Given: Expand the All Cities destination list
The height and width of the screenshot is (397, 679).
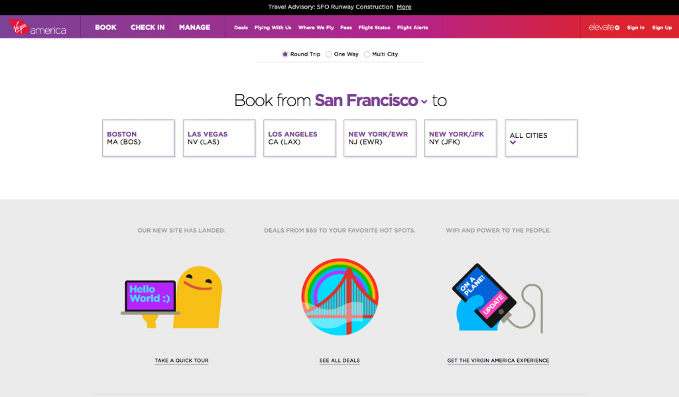Looking at the screenshot, I should click(x=541, y=138).
